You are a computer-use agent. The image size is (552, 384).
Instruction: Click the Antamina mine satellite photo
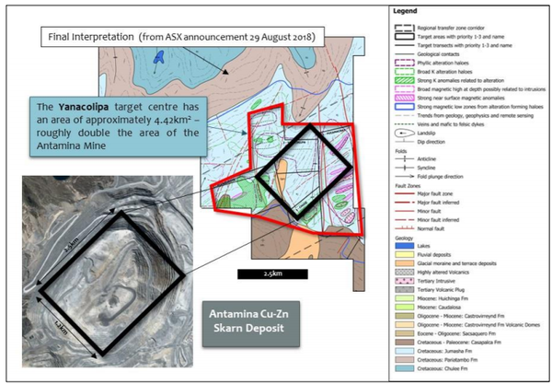[x=108, y=272]
